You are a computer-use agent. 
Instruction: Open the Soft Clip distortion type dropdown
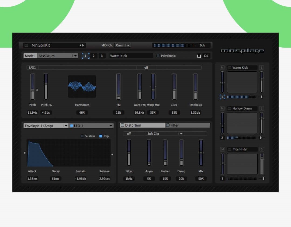coord(181,134)
